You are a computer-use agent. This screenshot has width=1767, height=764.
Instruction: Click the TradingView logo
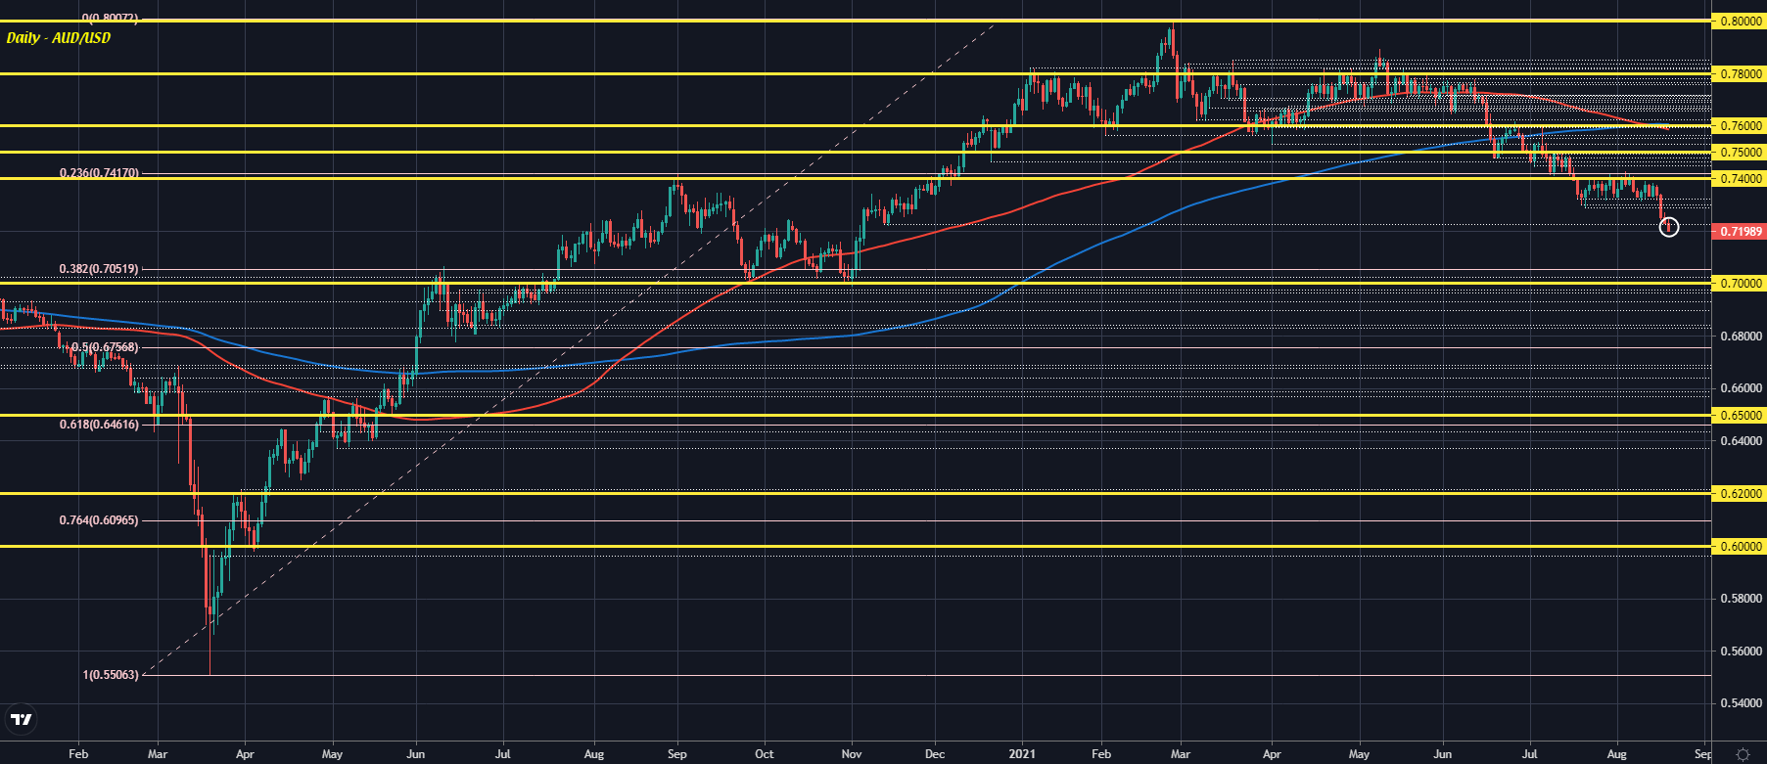pyautogui.click(x=21, y=720)
